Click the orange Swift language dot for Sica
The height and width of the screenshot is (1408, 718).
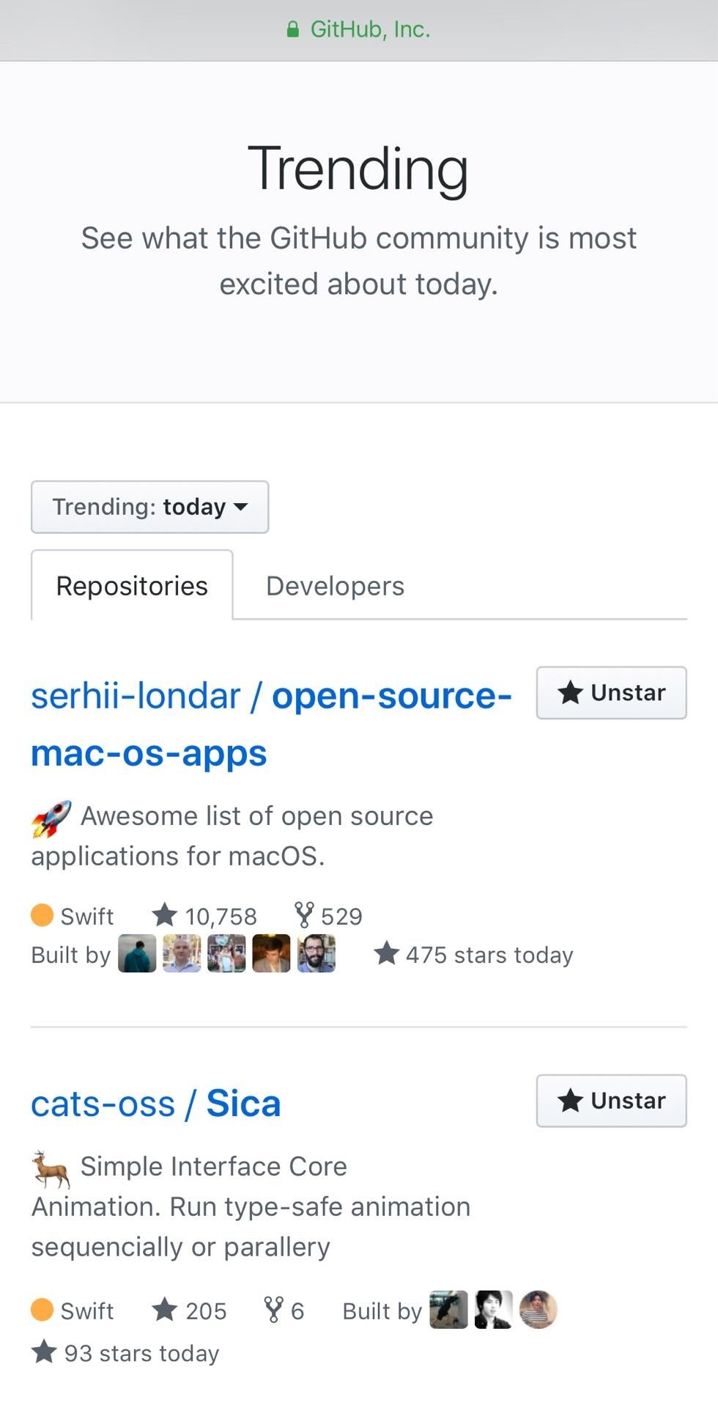coord(42,1310)
